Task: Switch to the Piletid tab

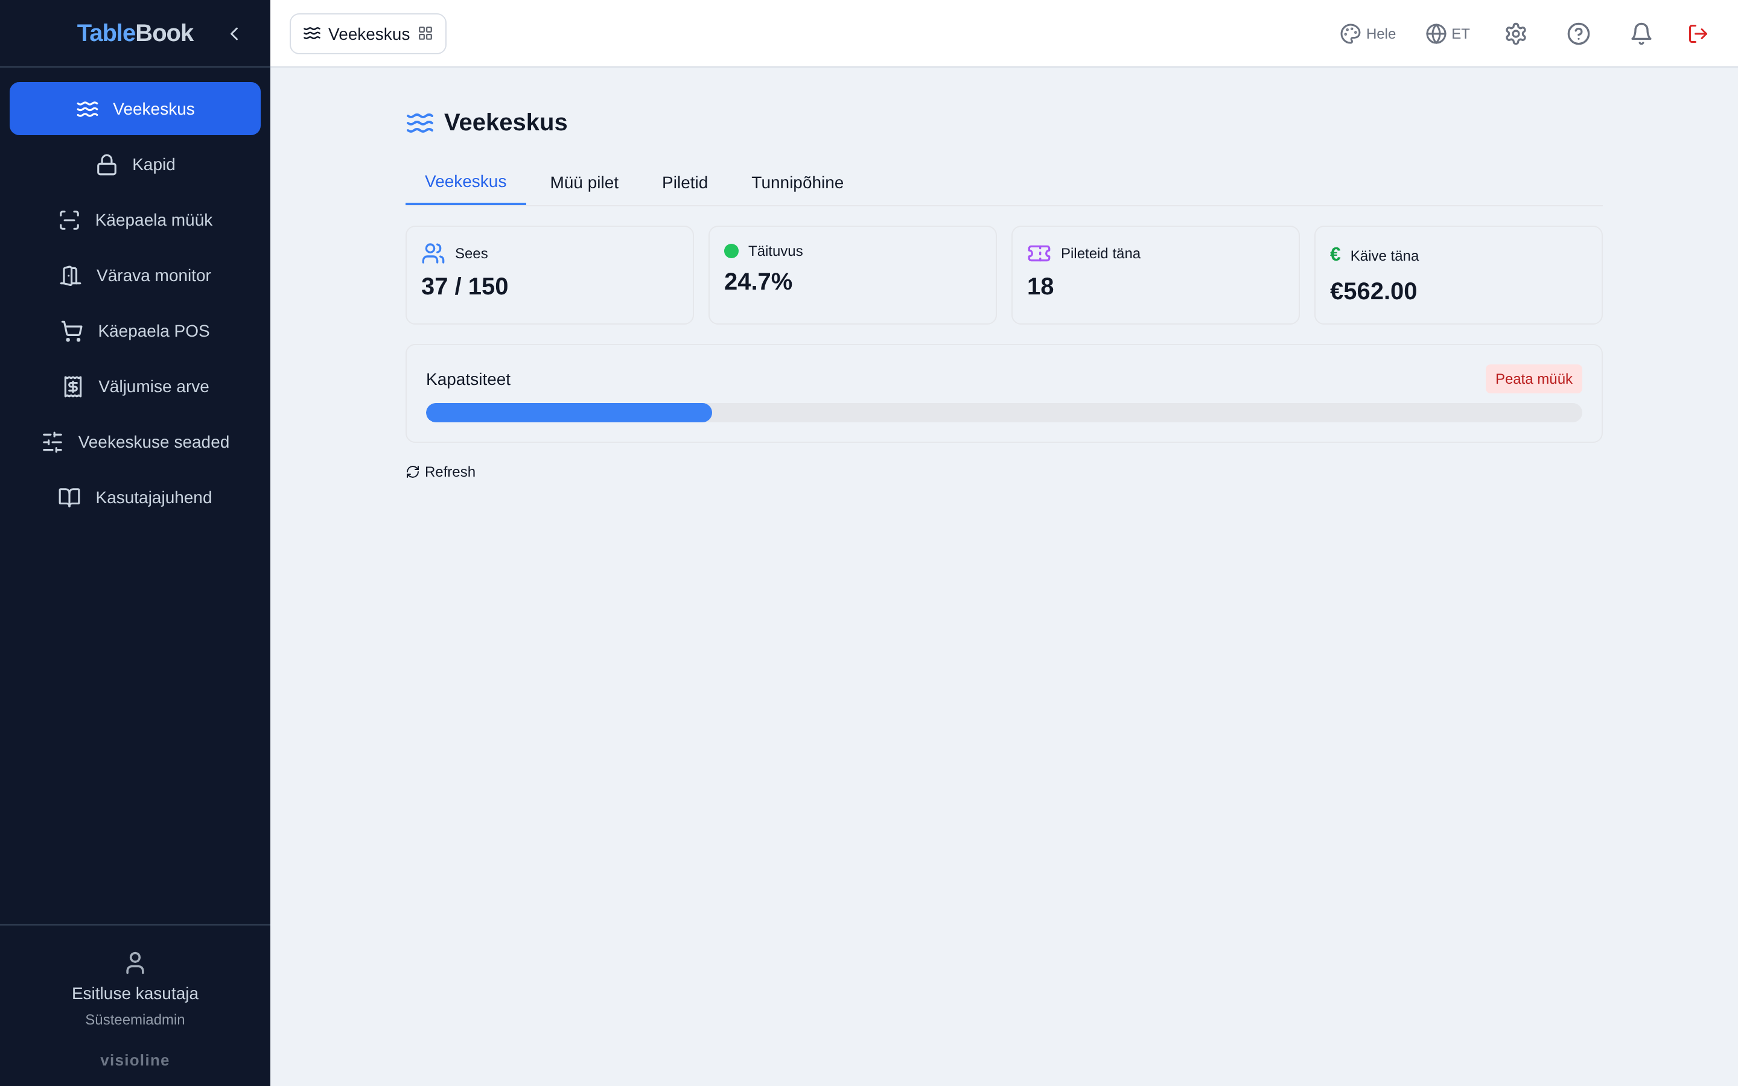Action: tap(684, 182)
